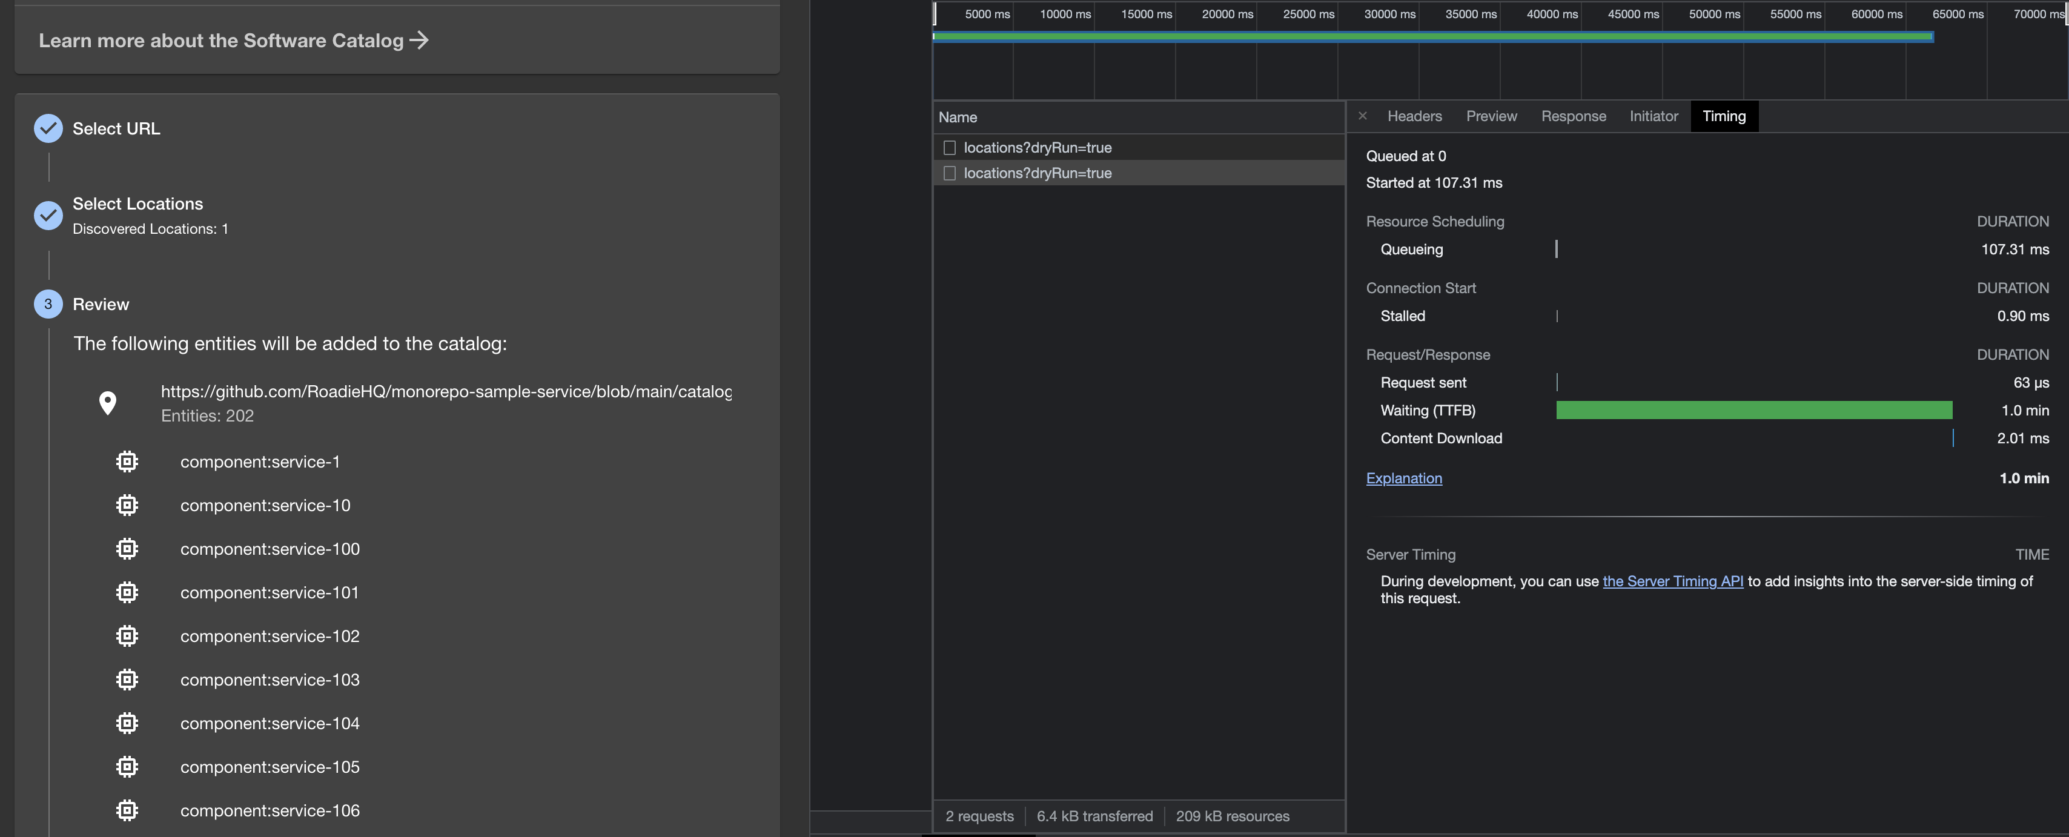Click the component icon for service-106
Viewport: 2069px width, 837px height.
[127, 810]
